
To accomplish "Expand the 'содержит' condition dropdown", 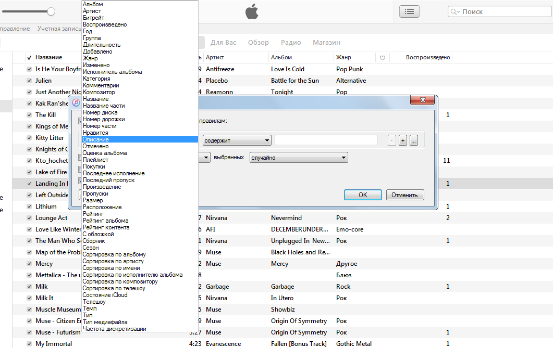I will pos(237,140).
